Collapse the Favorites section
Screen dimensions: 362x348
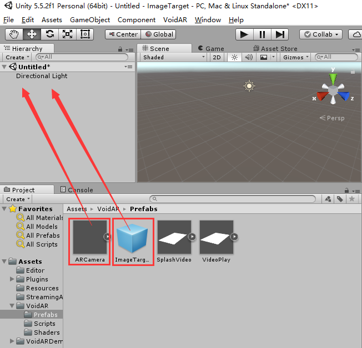(x=4, y=209)
